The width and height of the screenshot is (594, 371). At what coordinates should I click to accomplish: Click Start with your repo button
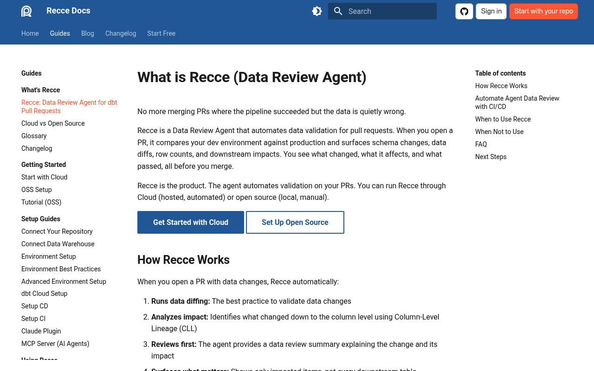(543, 11)
